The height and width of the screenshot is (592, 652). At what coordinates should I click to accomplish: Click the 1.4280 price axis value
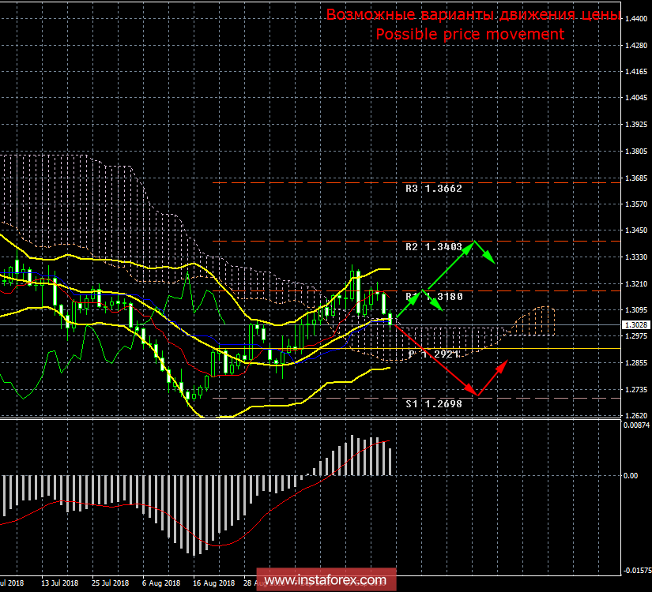[x=636, y=45]
